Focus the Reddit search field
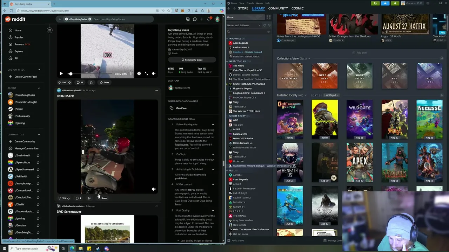Viewport: 449px width, 252px height. coord(123,19)
